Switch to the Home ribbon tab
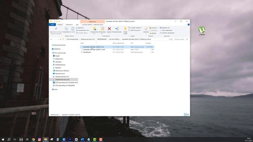The width and height of the screenshot is (253, 142). coord(60,24)
